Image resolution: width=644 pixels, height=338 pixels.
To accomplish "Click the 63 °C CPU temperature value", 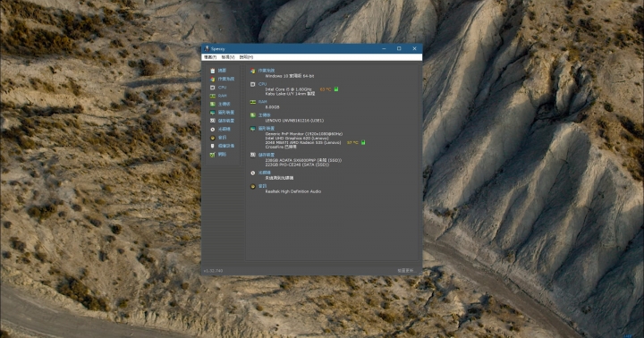I will pos(326,89).
